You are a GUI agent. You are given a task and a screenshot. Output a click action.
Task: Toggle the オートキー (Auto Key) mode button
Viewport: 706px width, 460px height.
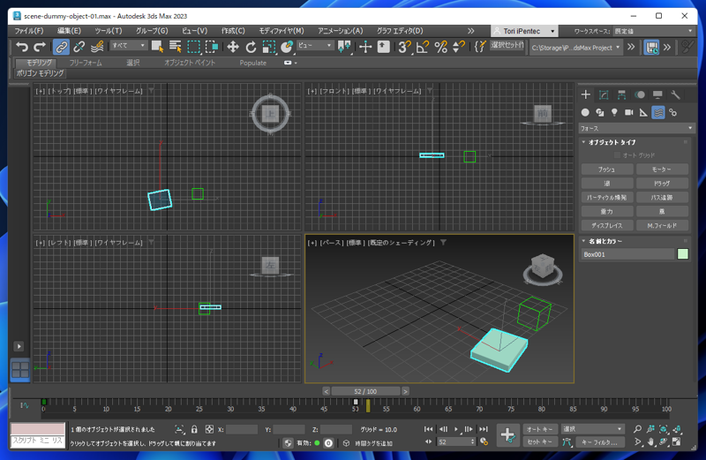tap(539, 430)
